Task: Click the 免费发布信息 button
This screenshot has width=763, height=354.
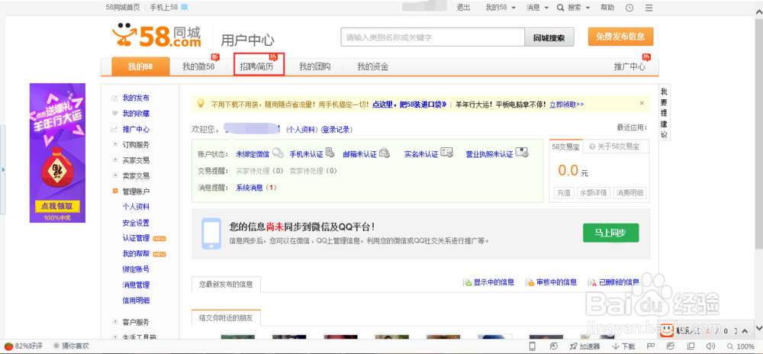Action: point(620,37)
